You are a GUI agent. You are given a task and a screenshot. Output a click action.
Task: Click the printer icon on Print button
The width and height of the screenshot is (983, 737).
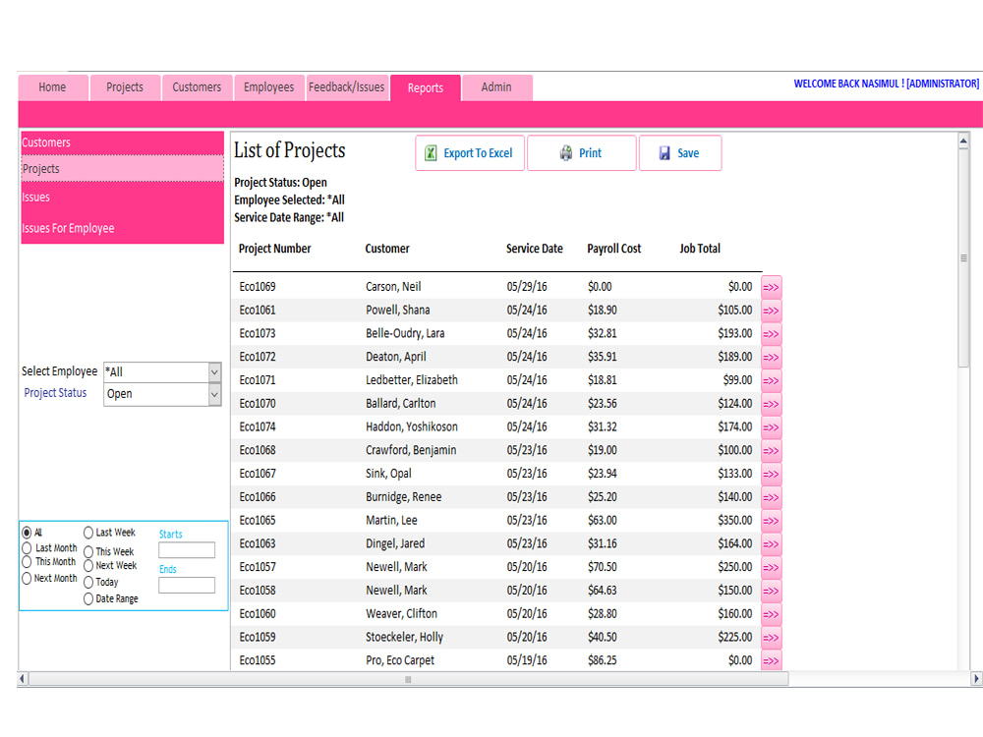click(x=566, y=153)
